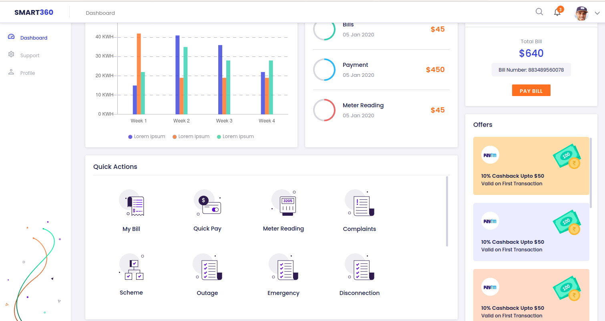Click the Support gear icon

pyautogui.click(x=11, y=54)
